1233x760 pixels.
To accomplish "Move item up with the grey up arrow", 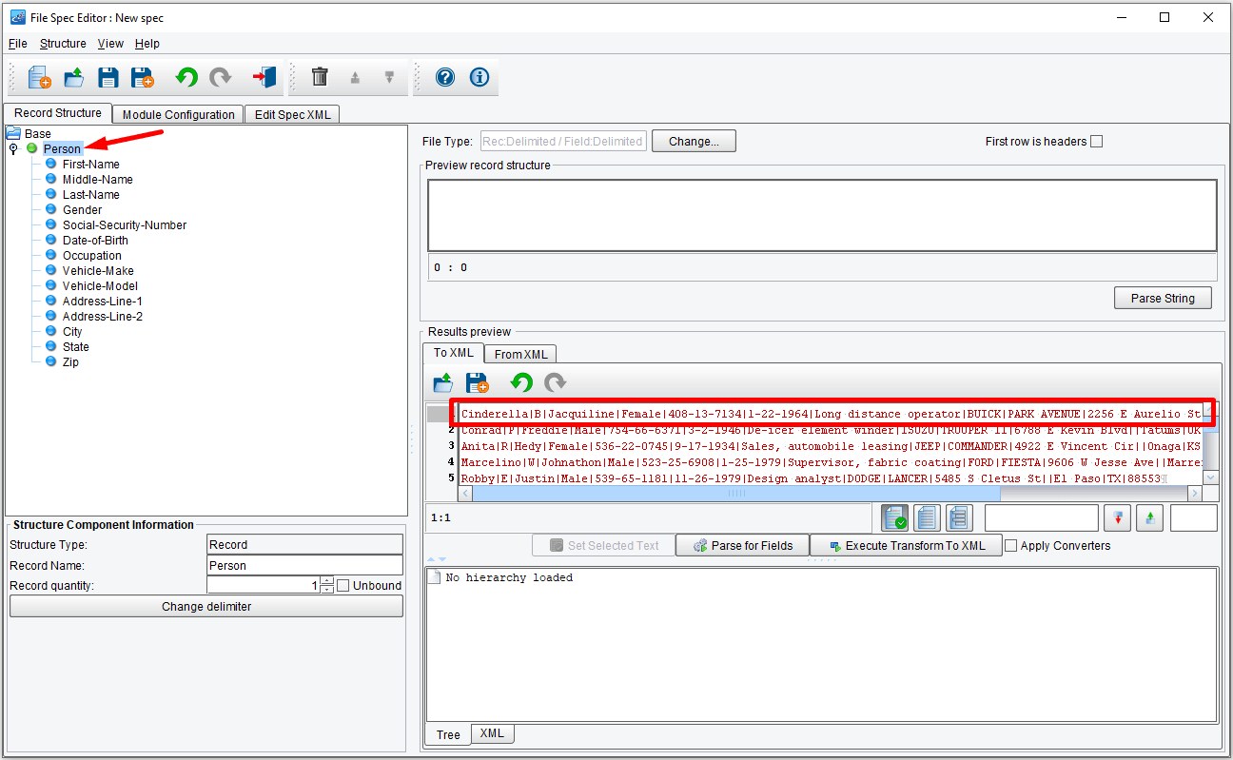I will point(355,78).
